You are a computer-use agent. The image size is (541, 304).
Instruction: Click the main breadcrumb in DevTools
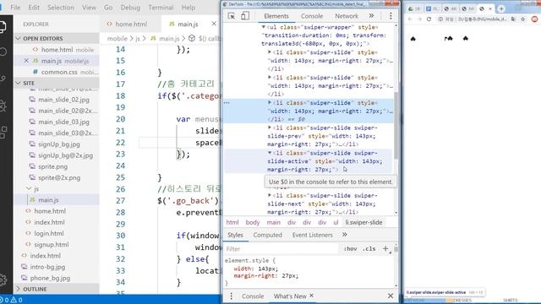click(x=273, y=222)
